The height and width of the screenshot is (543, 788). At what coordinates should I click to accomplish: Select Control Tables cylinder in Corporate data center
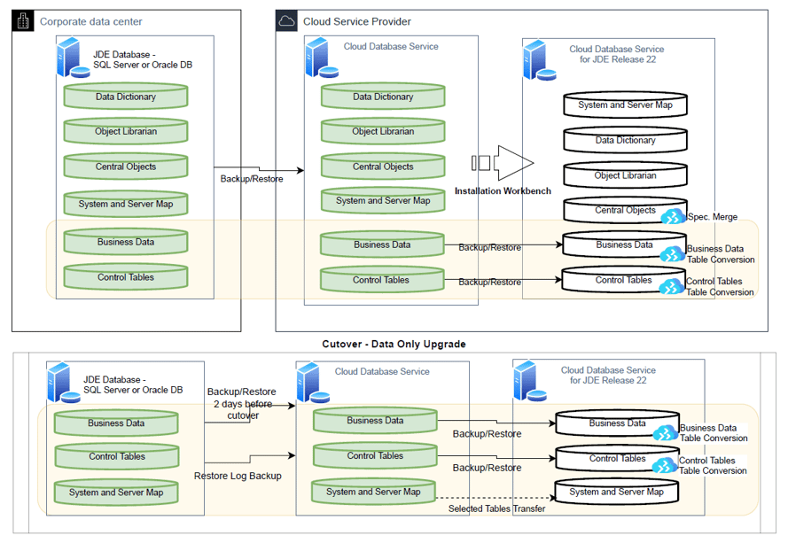click(126, 277)
